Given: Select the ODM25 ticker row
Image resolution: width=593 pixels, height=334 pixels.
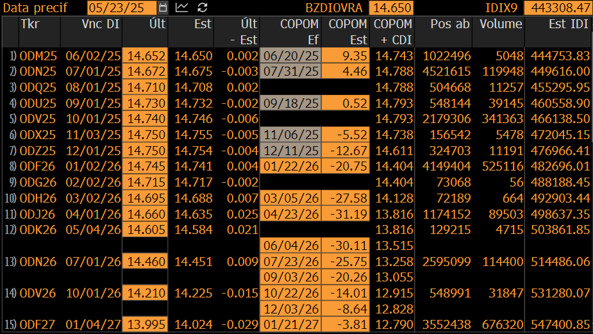Looking at the screenshot, I should [297, 56].
